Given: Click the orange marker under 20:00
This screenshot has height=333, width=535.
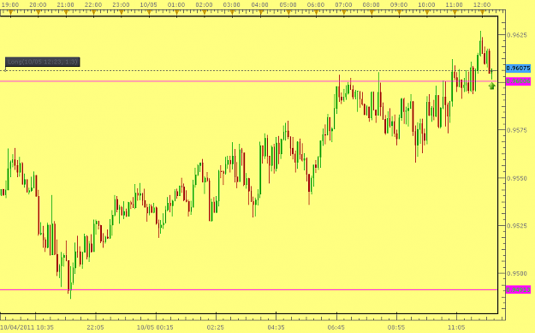Looking at the screenshot, I should point(39,13).
